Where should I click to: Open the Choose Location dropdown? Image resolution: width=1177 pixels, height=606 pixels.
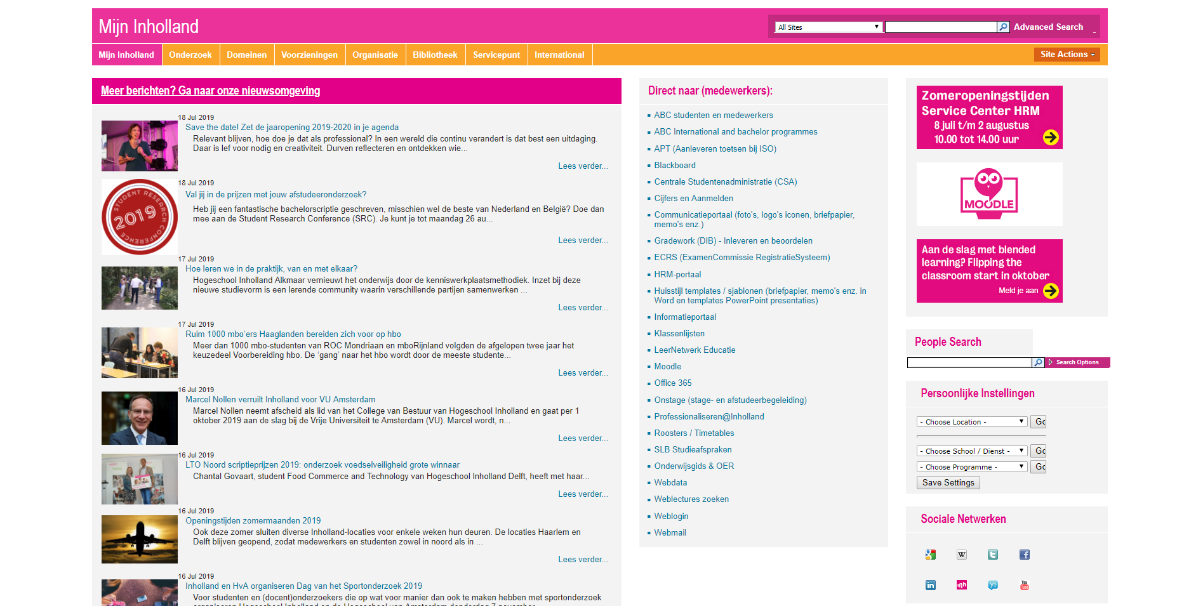(x=972, y=422)
